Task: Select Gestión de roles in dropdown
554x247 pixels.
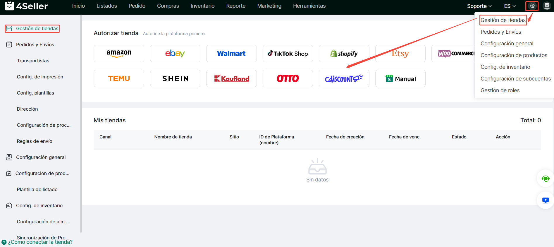Action: pos(500,90)
